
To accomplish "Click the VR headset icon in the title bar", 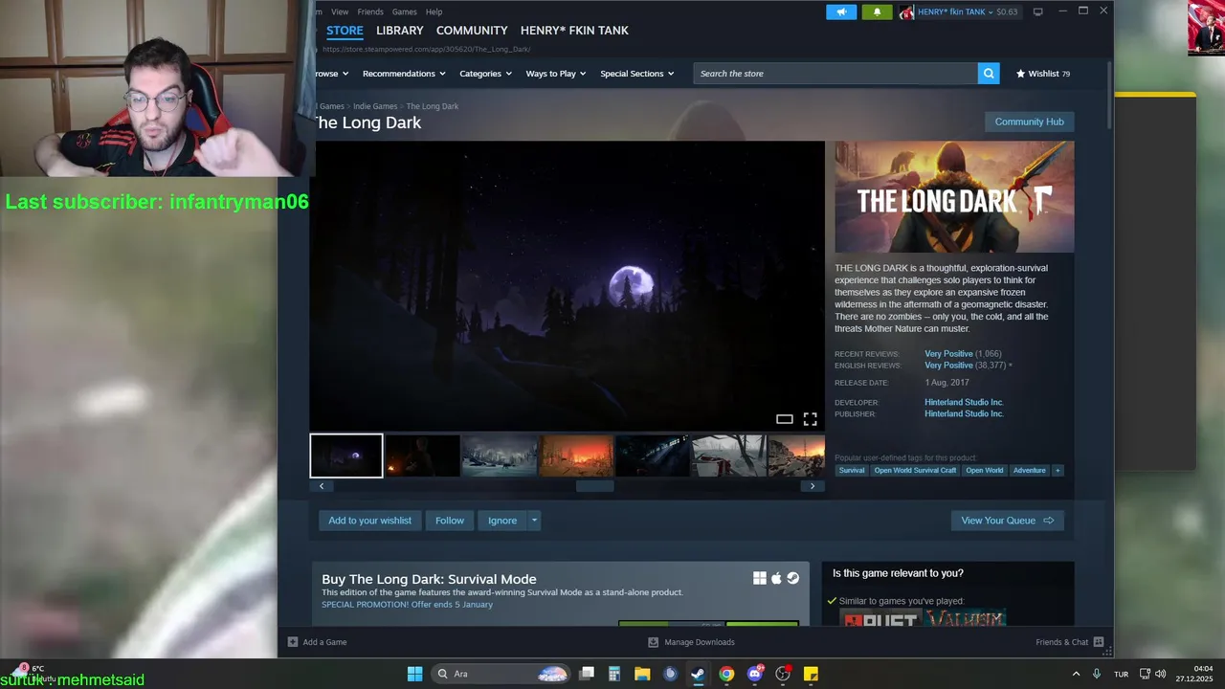I will 1037,11.
